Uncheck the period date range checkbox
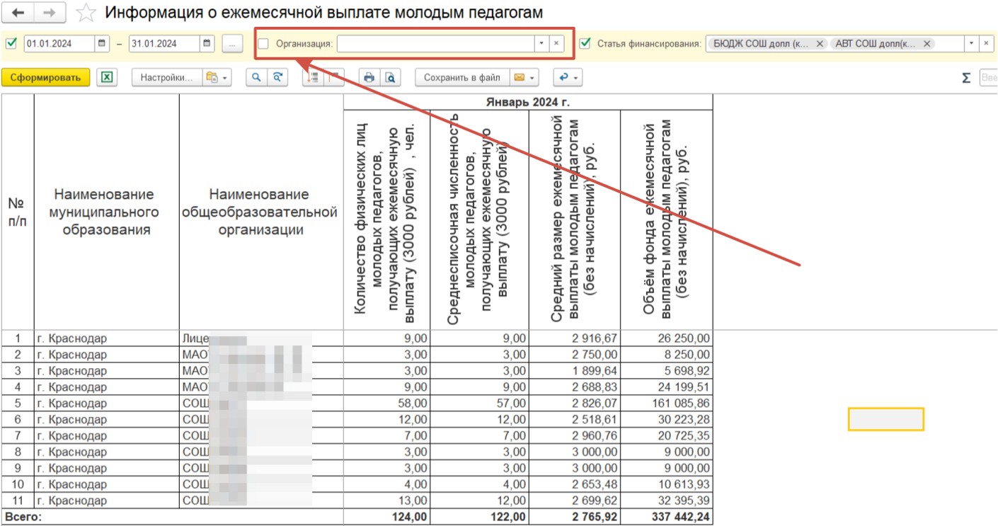998x526 pixels. point(11,44)
